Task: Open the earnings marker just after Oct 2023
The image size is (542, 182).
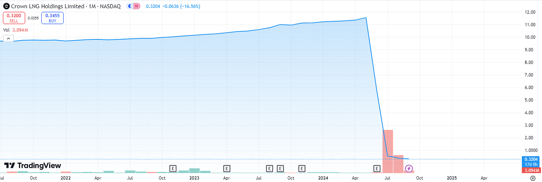Action: tap(302, 169)
